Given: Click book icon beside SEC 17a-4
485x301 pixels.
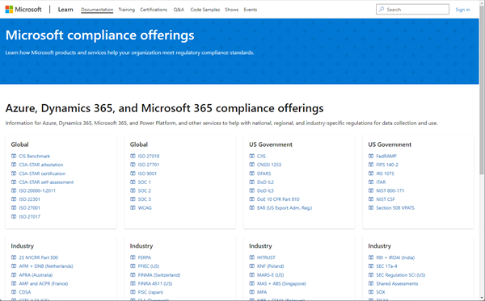Looking at the screenshot, I should 371,265.
